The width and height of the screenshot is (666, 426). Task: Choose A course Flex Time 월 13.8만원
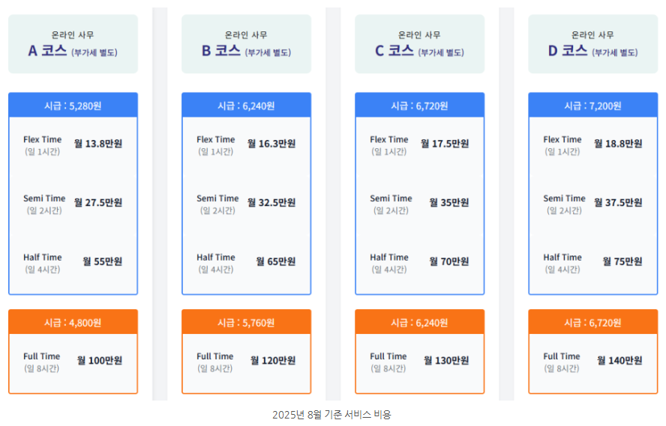pyautogui.click(x=73, y=145)
